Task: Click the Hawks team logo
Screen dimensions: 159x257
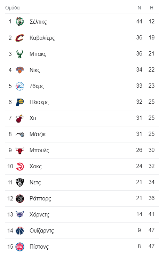Action: point(20,166)
